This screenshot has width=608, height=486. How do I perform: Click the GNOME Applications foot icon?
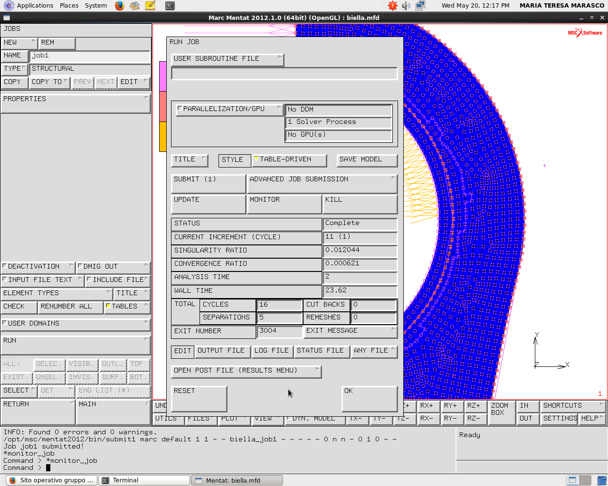pyautogui.click(x=9, y=6)
